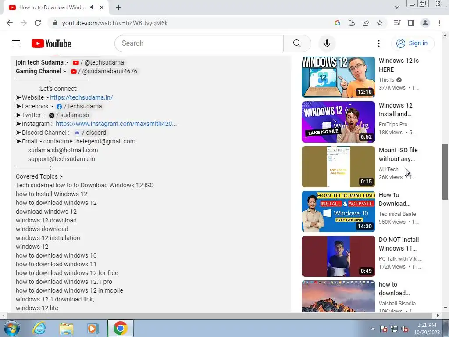Click the address bar URL
Image resolution: width=449 pixels, height=337 pixels.
pos(115,23)
